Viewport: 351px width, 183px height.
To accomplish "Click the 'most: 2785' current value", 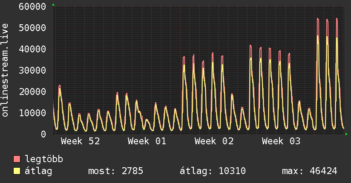I will (115, 171).
